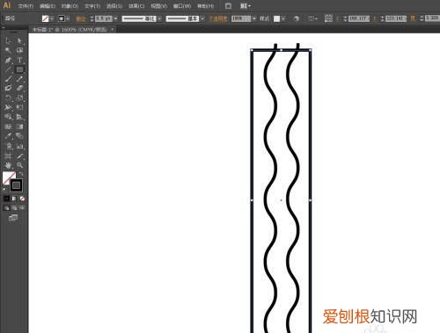Open the fill color dropdown in the control bar

point(52,18)
